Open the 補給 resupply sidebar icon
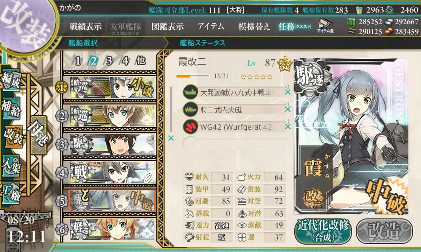This screenshot has width=421, height=252. 11,108
